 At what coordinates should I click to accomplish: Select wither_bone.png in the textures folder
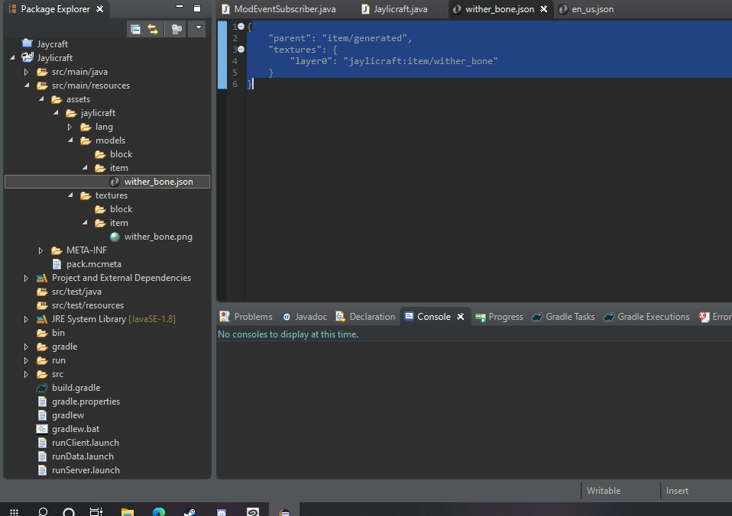pos(158,237)
